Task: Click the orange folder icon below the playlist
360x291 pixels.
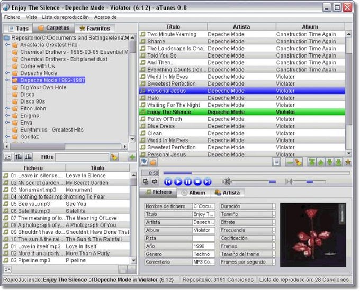Action: coord(153,162)
